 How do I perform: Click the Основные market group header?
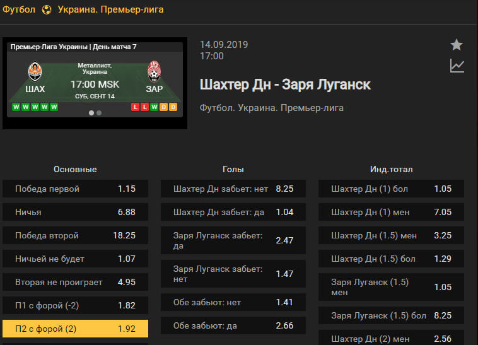(75, 170)
